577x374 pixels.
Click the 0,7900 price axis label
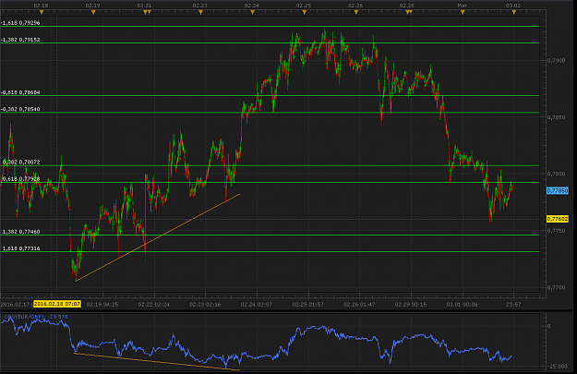point(556,60)
